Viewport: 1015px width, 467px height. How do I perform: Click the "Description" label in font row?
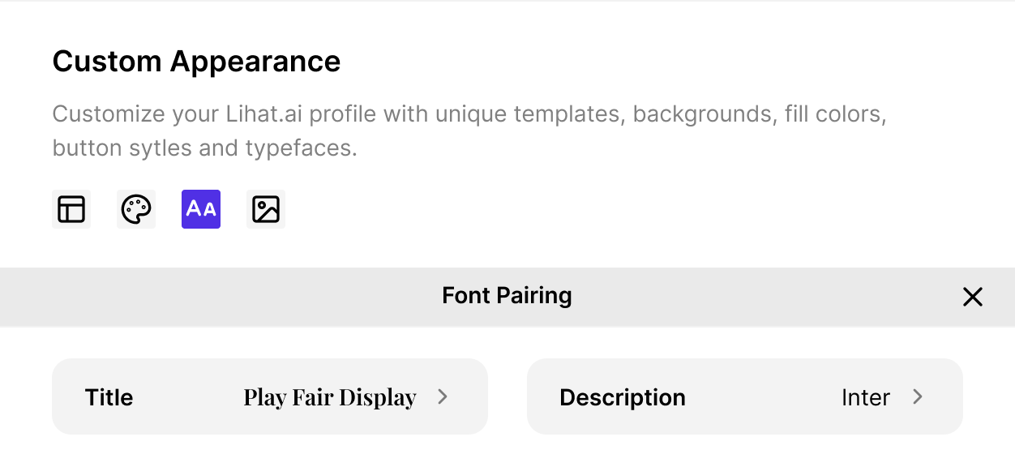[x=623, y=397]
